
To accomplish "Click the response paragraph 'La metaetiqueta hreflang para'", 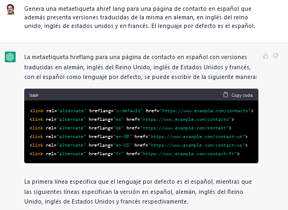I will (141, 67).
